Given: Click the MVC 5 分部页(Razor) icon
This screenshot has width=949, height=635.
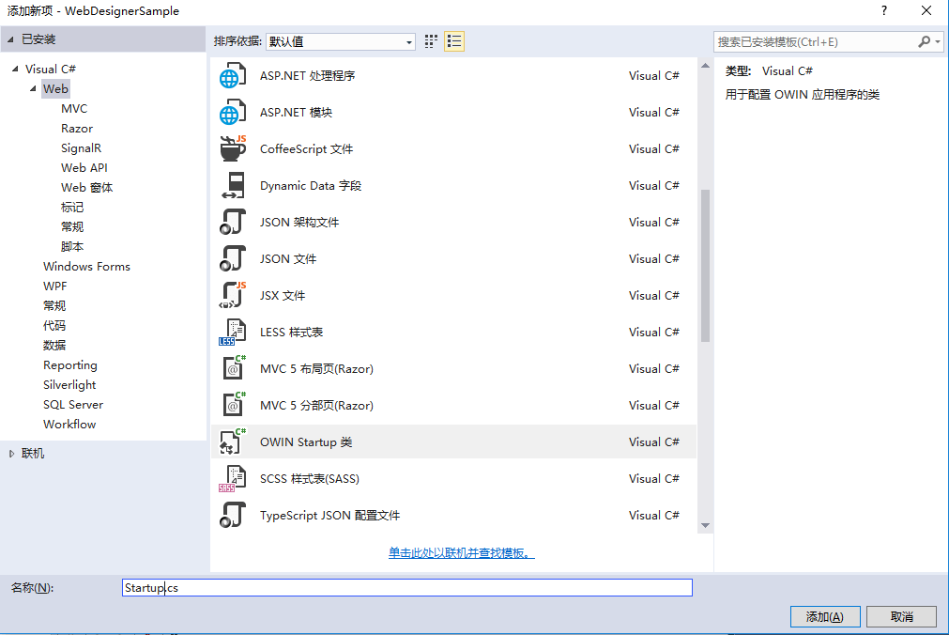Looking at the screenshot, I should (x=233, y=406).
